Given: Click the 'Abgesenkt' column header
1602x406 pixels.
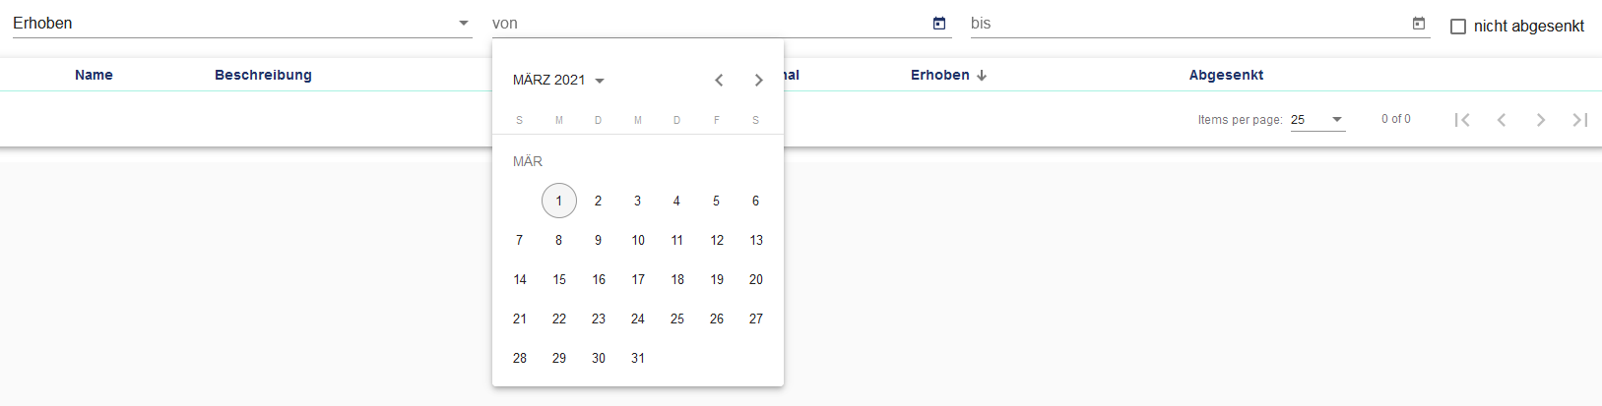Looking at the screenshot, I should point(1226,75).
